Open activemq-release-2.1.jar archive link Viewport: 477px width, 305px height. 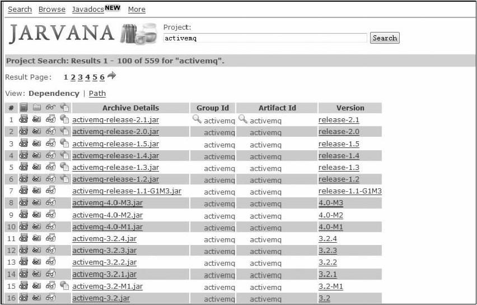pos(115,119)
